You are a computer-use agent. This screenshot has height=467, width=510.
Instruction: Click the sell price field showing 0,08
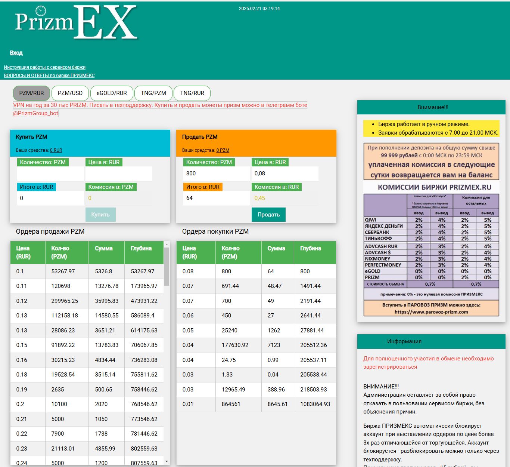[285, 173]
